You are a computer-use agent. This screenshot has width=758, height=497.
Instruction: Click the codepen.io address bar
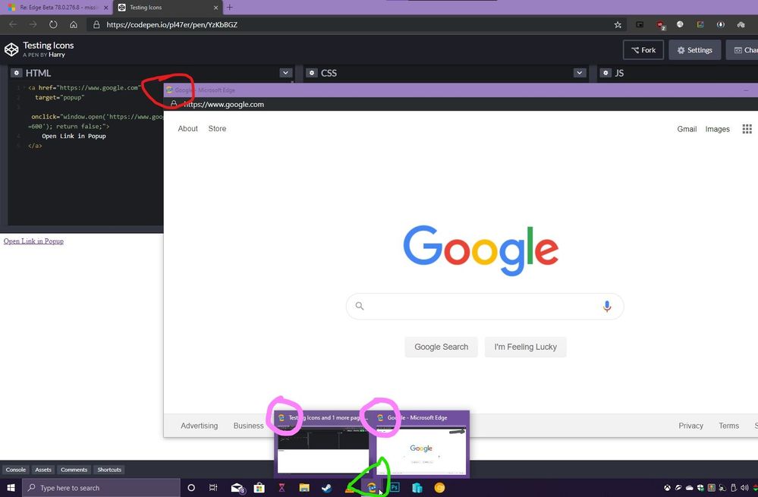pos(357,24)
